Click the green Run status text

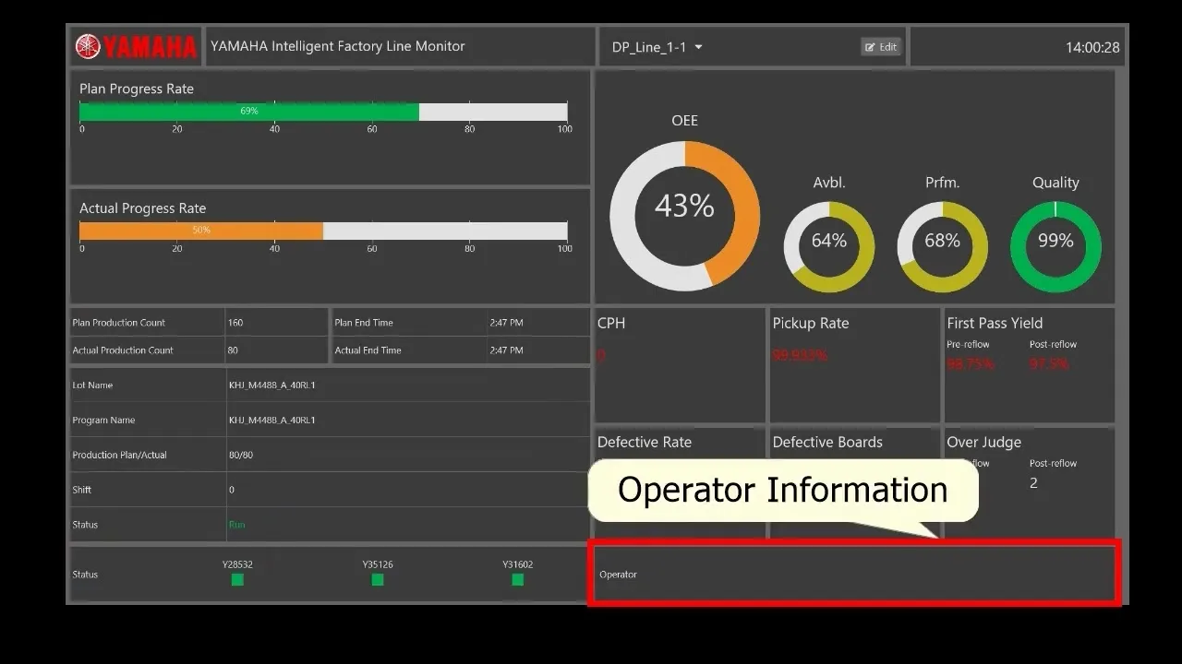(237, 525)
